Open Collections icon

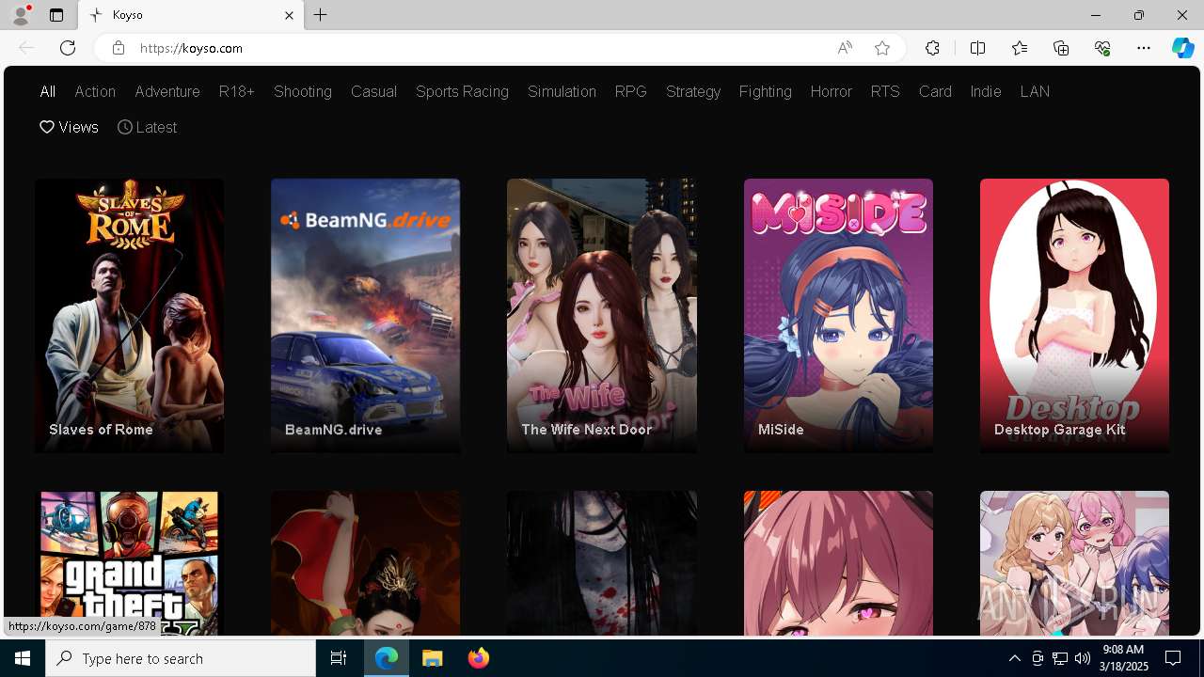click(1061, 48)
